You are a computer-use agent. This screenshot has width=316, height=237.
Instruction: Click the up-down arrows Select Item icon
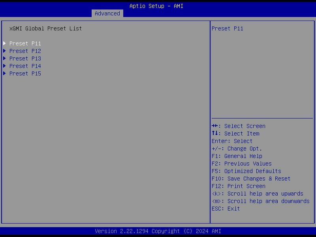pyautogui.click(x=214, y=133)
